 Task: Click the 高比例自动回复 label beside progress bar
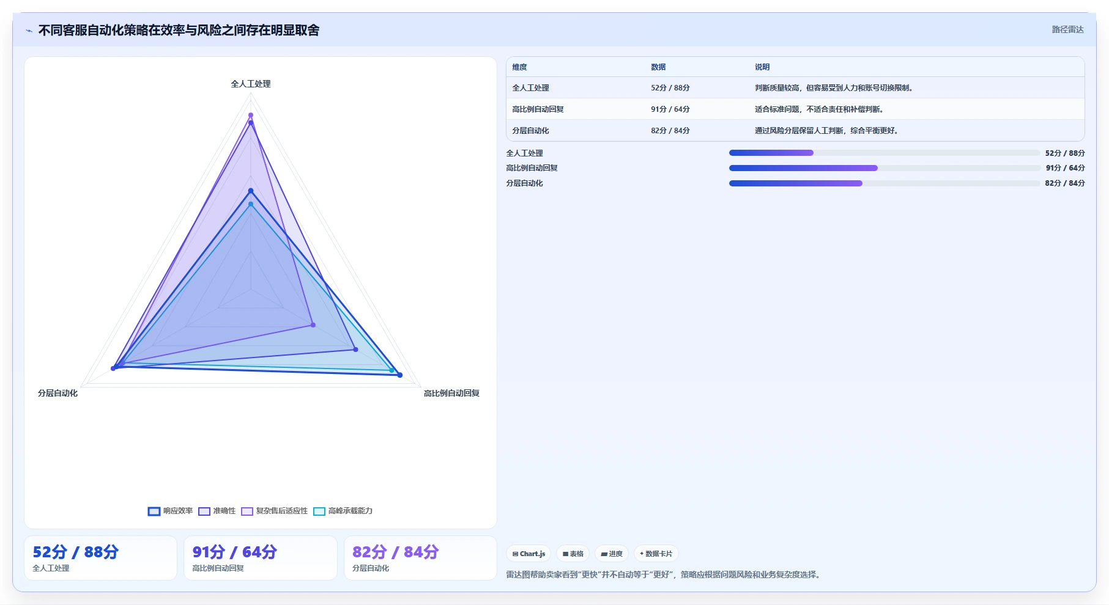[x=532, y=168]
